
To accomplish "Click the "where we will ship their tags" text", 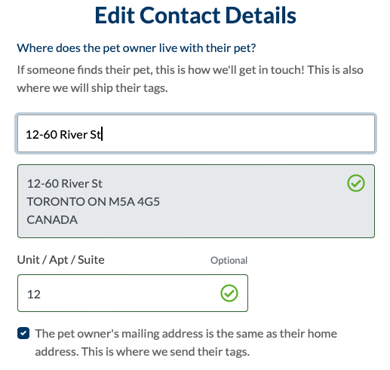I will (92, 88).
